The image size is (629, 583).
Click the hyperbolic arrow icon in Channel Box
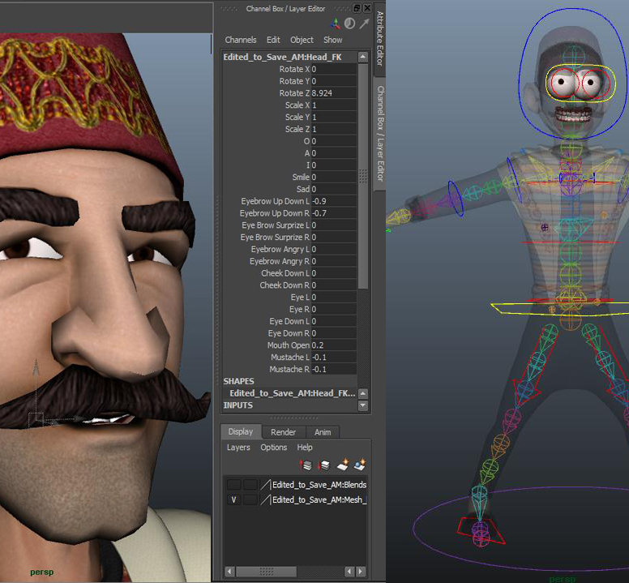click(x=364, y=24)
